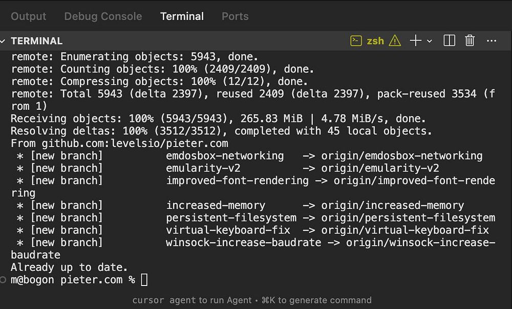Open the launch profile dropdown arrow
The image size is (512, 309).
(430, 41)
